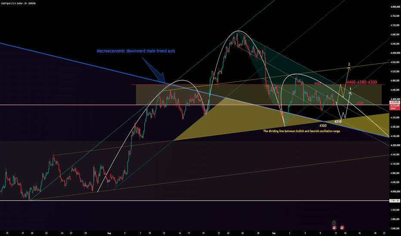This screenshot has height=236, width=401.
Task: Click the Sep label on the time axis
Action: [274, 233]
